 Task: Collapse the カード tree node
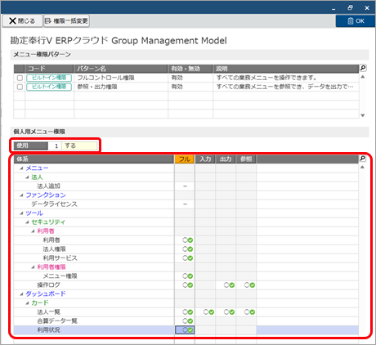click(27, 303)
